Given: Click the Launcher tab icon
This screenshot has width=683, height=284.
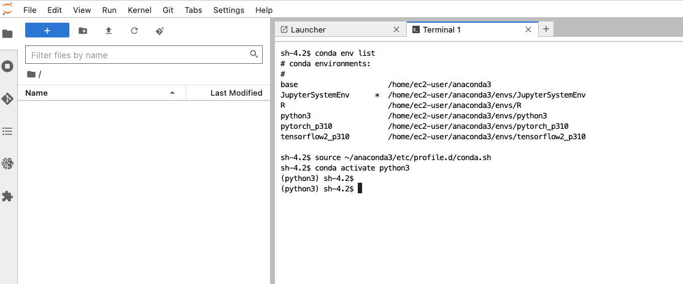Looking at the screenshot, I should (284, 29).
